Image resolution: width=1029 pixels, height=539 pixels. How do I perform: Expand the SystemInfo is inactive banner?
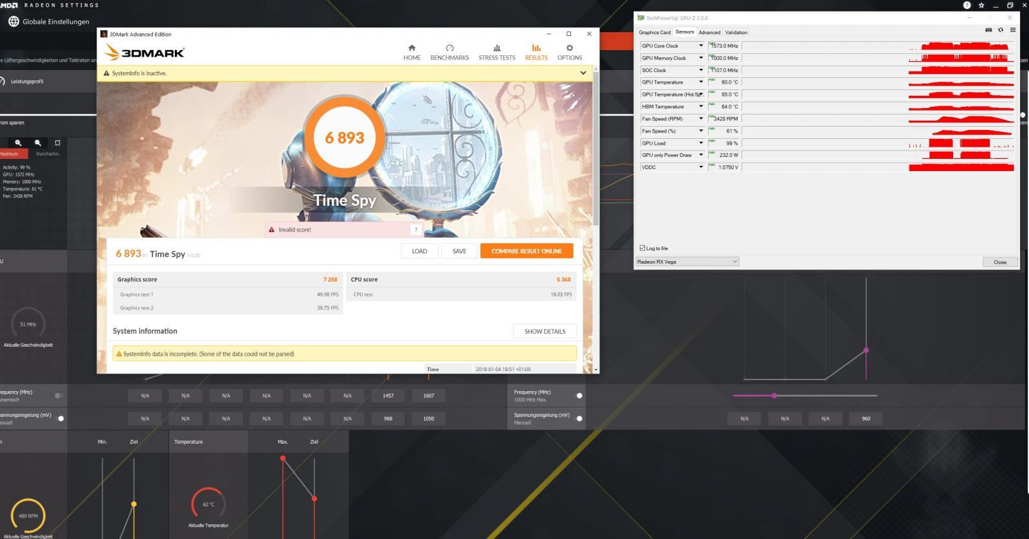click(x=583, y=73)
